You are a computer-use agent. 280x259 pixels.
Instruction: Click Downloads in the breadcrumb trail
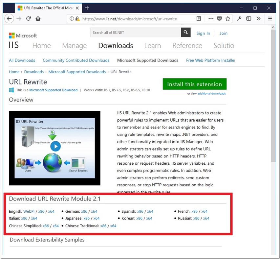click(x=34, y=72)
